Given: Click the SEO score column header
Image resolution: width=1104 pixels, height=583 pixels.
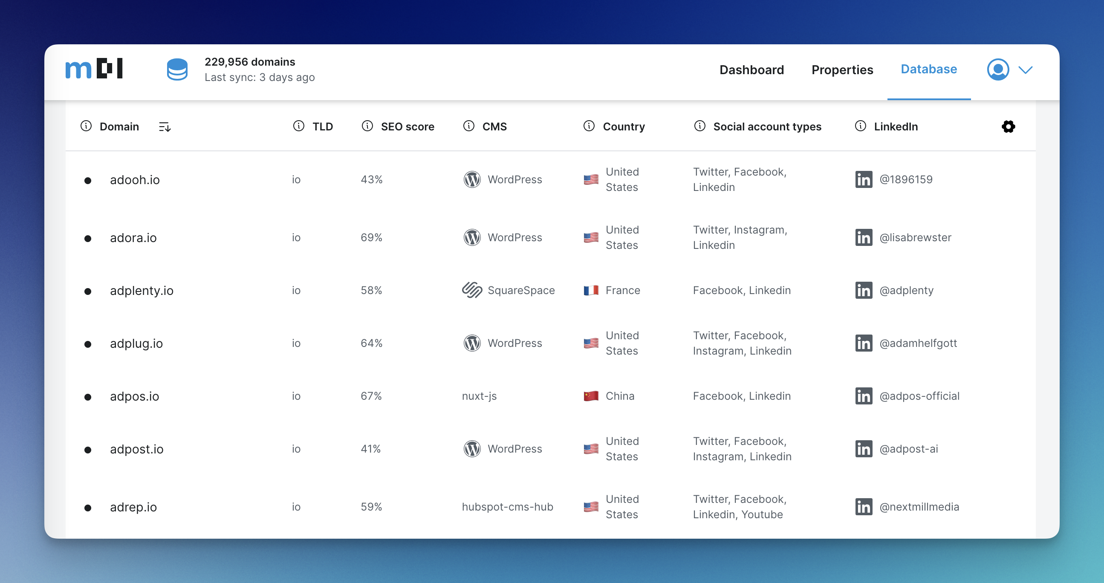Looking at the screenshot, I should click(x=407, y=127).
